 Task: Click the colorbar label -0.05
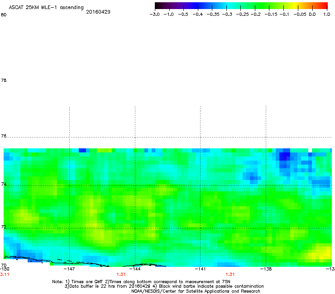coord(300,14)
